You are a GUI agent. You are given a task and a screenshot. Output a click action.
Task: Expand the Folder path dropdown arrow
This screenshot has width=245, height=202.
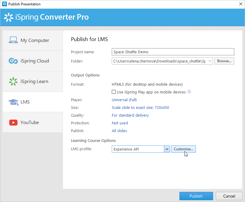pyautogui.click(x=210, y=61)
